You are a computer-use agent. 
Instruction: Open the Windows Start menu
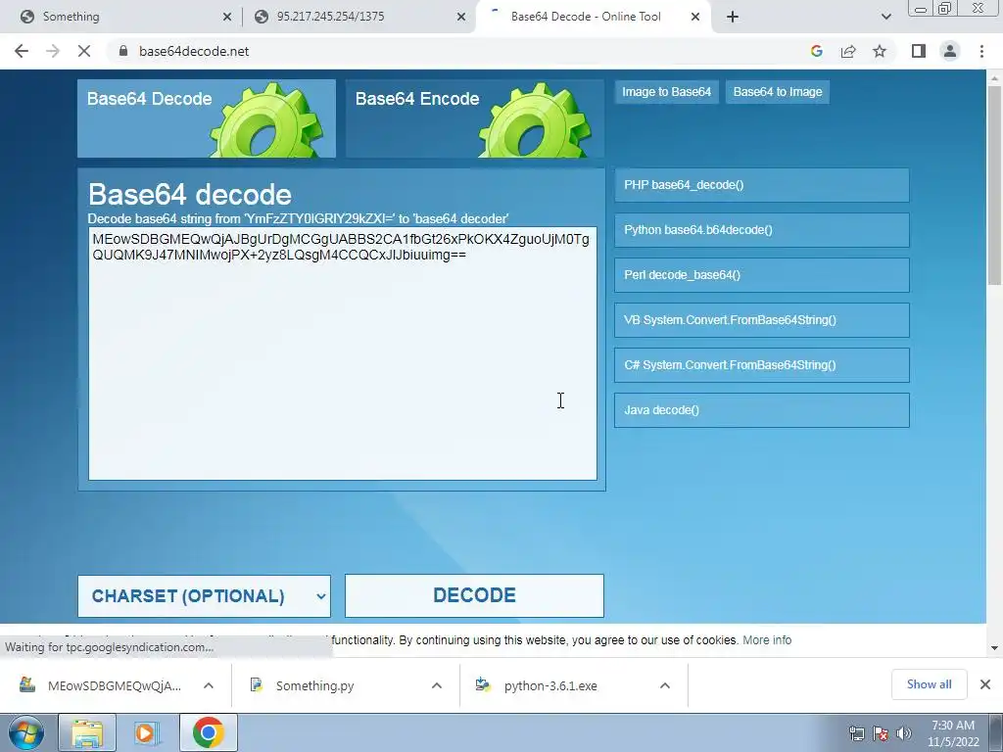26,732
